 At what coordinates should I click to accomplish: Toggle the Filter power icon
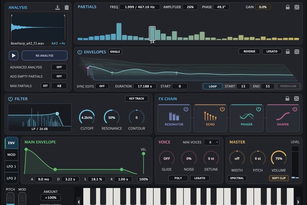(10, 99)
